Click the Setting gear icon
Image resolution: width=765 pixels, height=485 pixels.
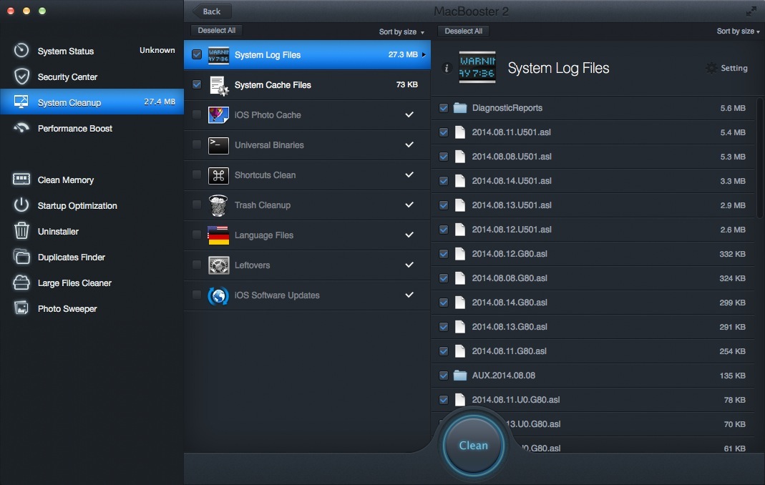[711, 68]
